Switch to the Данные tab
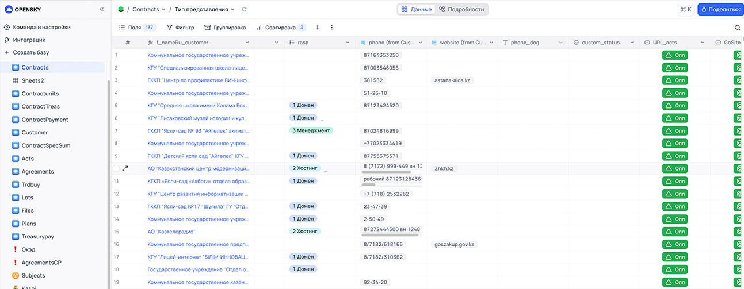Viewport: 744px width, 289px height. [416, 9]
